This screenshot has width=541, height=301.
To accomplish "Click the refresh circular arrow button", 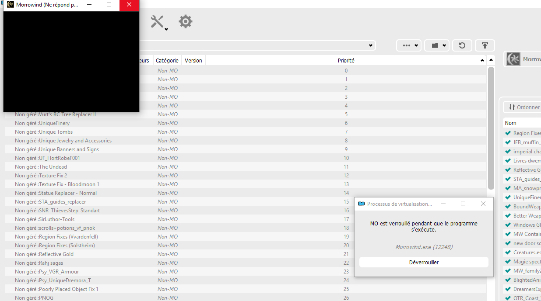I will [462, 45].
